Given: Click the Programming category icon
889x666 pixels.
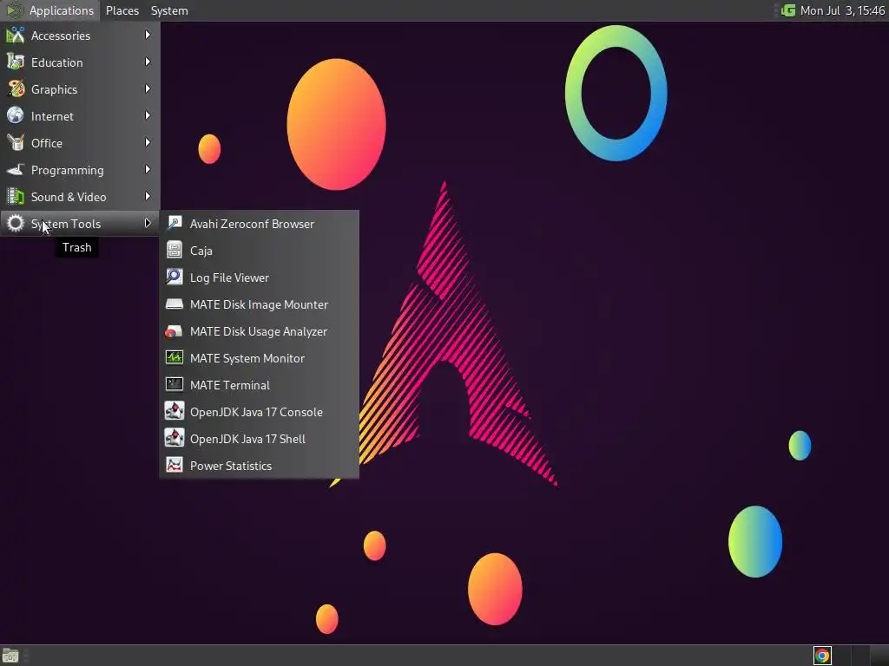Looking at the screenshot, I should (16, 170).
